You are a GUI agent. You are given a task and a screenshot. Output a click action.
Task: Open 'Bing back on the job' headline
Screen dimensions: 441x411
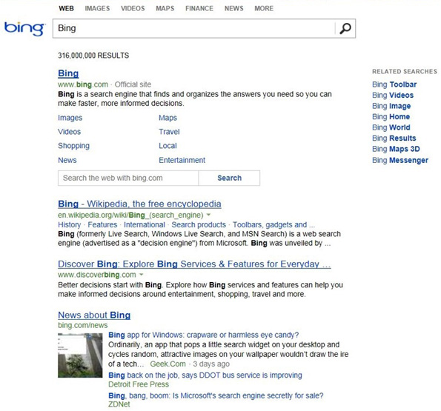(x=205, y=375)
